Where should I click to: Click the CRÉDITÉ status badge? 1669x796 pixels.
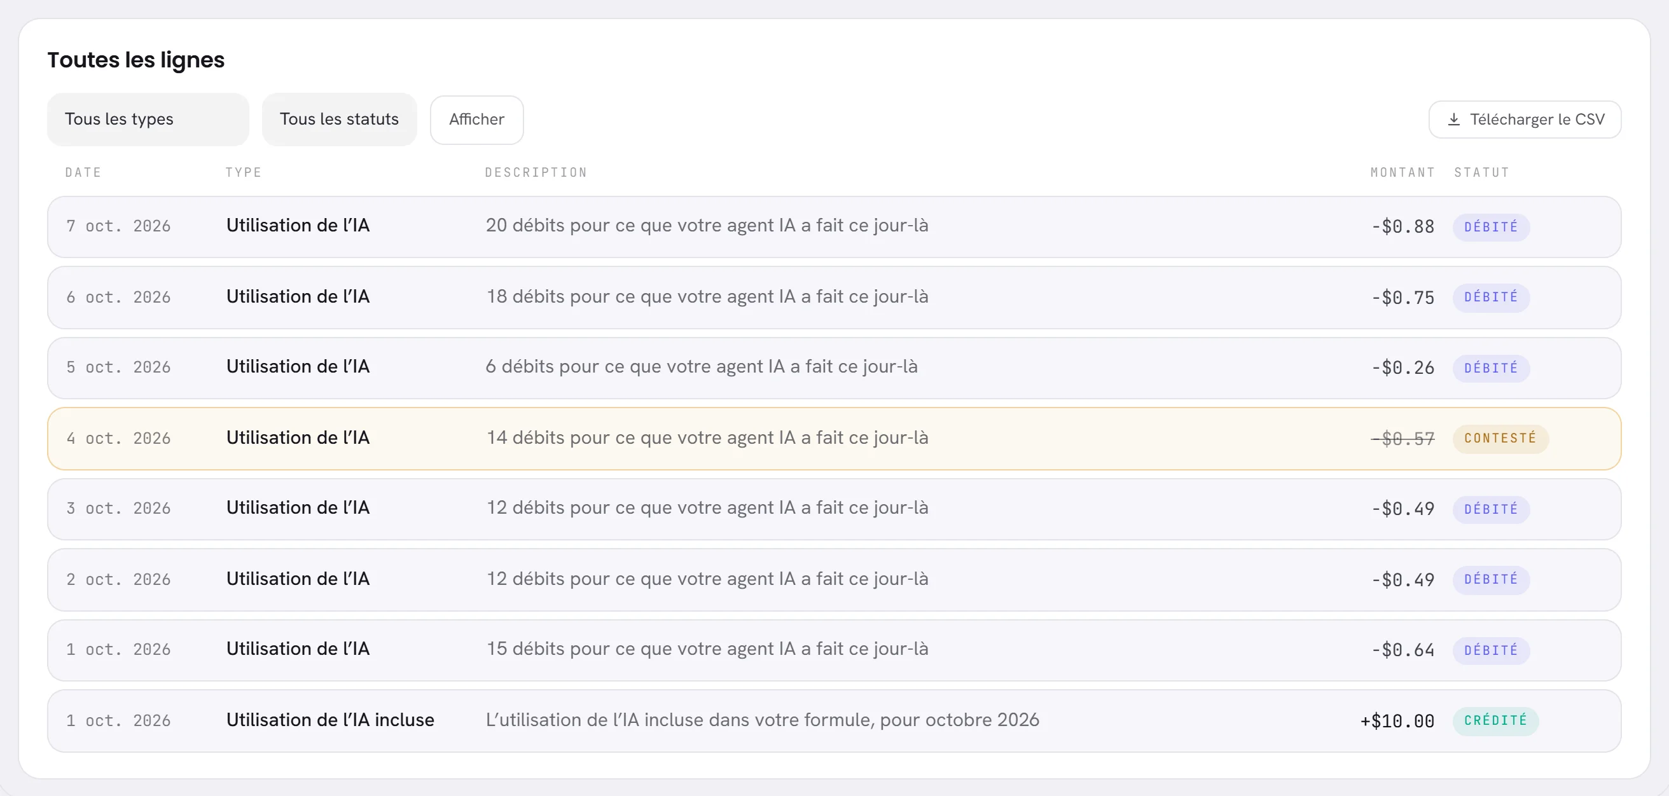pos(1495,720)
